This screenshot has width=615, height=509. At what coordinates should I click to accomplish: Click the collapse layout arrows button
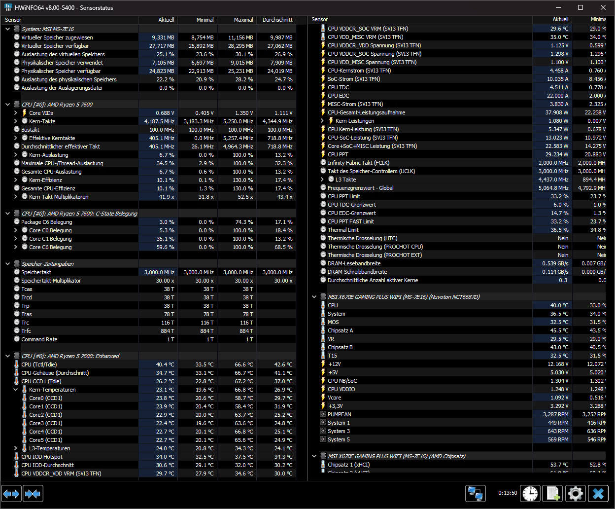33,493
